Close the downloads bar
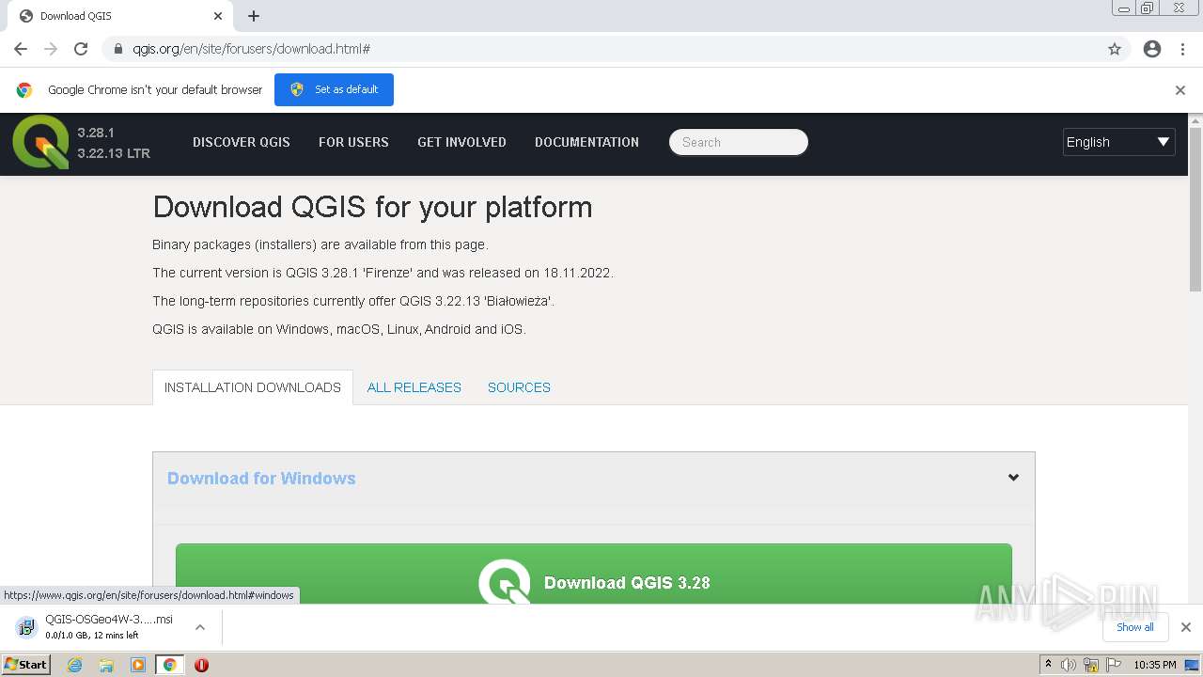1203x677 pixels. coord(1186,627)
